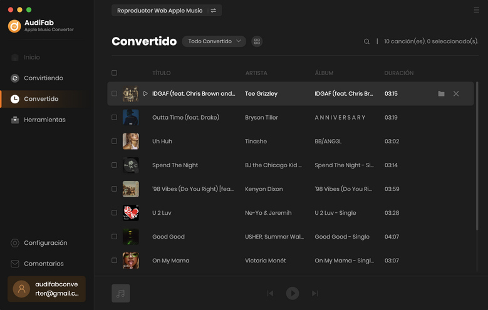Viewport: 488px width, 310px height.
Task: Check the Spend The Night checkbox
Action: click(x=114, y=165)
